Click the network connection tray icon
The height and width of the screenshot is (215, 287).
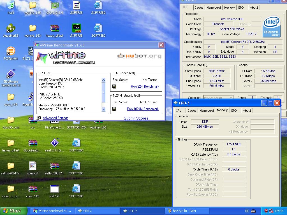271,211
